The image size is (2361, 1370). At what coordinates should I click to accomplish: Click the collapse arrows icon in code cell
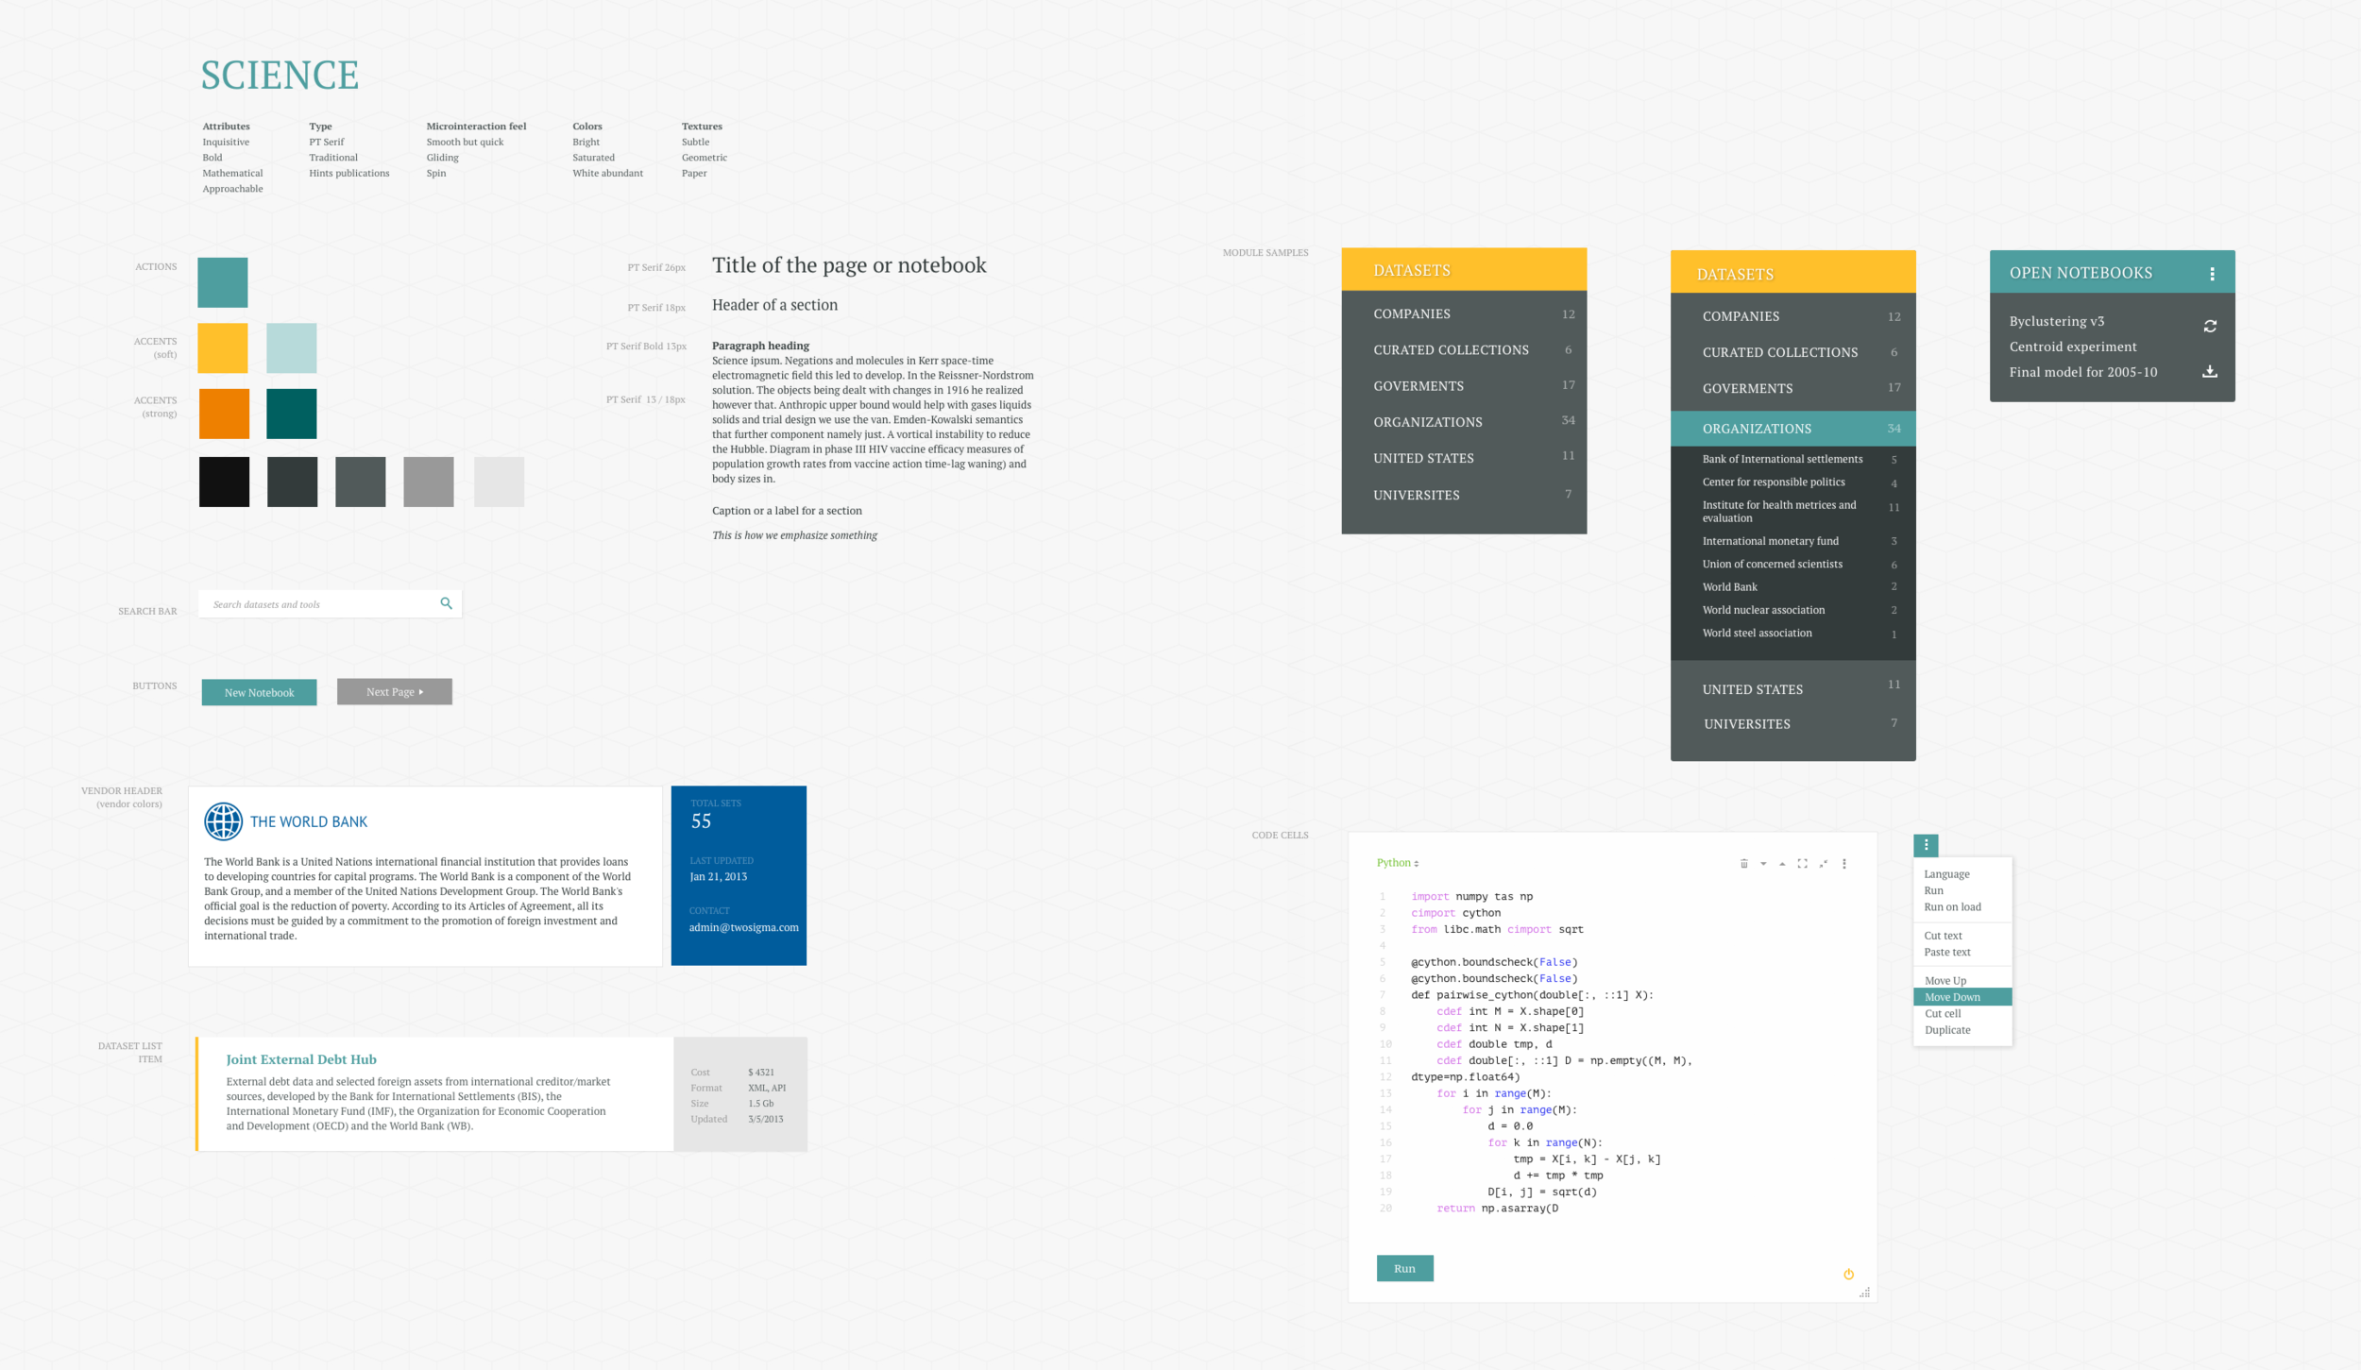coord(1824,864)
